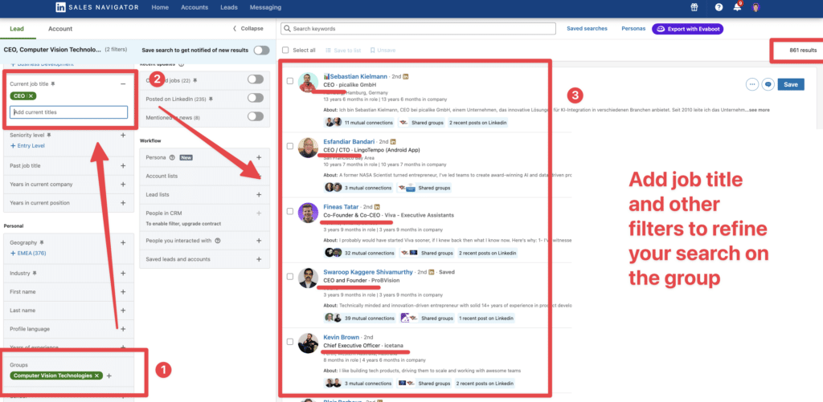Remove the CEO job title chip
This screenshot has height=402, width=823.
coord(31,96)
